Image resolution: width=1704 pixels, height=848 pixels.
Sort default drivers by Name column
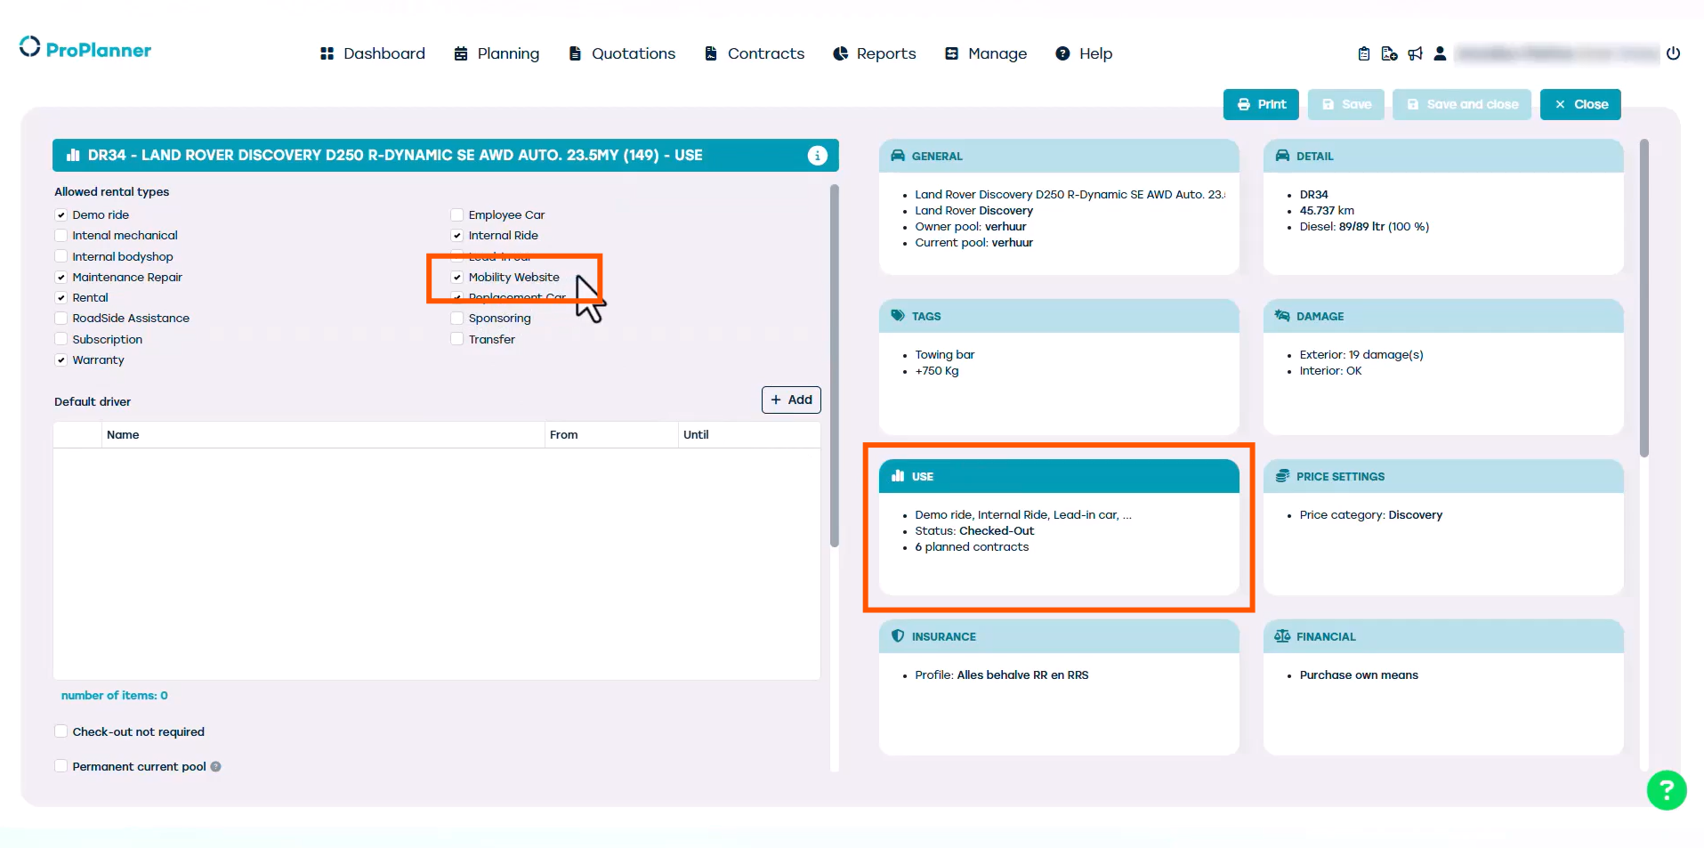(323, 435)
